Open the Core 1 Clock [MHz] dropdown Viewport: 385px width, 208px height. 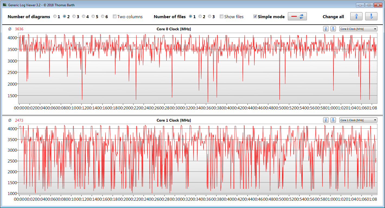[x=358, y=120]
